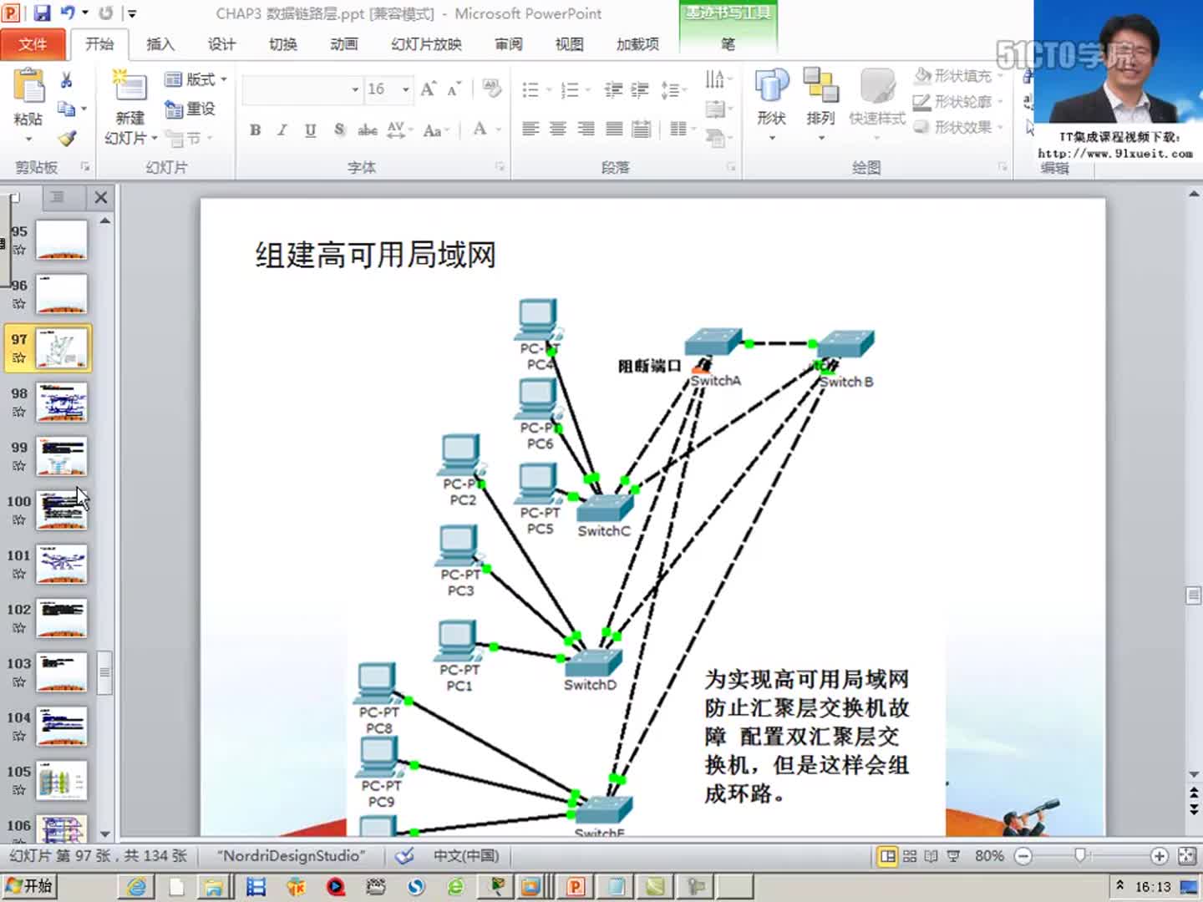Image resolution: width=1203 pixels, height=902 pixels.
Task: Decrease the list indent level
Action: pos(614,89)
